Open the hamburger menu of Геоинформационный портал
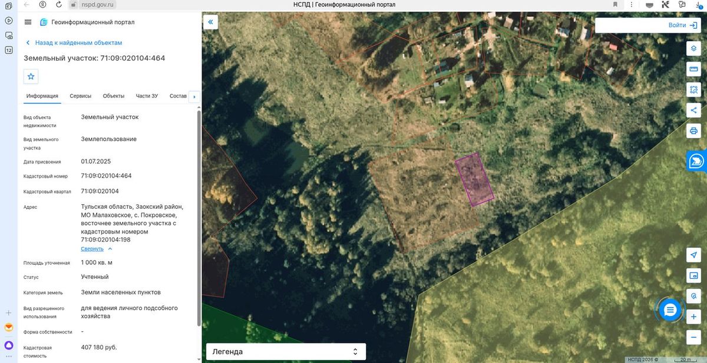This screenshot has width=707, height=363. [x=28, y=22]
